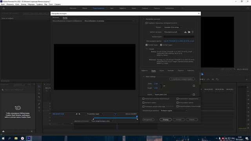
Task: Click the Import Preset folder icon
Action: pyautogui.click(x=189, y=32)
